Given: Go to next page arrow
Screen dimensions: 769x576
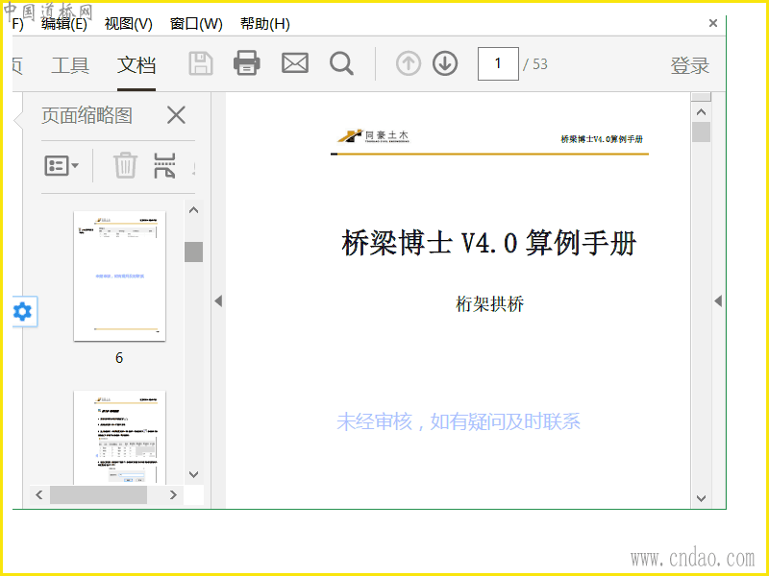Looking at the screenshot, I should [445, 63].
